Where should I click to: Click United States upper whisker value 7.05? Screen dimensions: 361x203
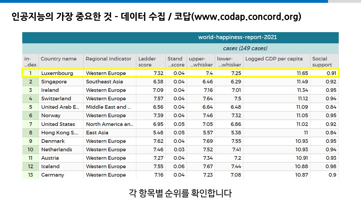click(x=201, y=124)
